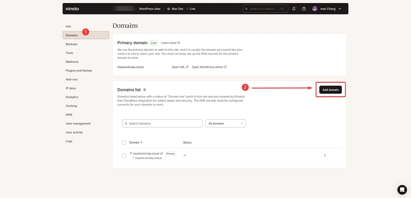Open the APM sidebar item
The width and height of the screenshot is (411, 198).
pyautogui.click(x=69, y=115)
